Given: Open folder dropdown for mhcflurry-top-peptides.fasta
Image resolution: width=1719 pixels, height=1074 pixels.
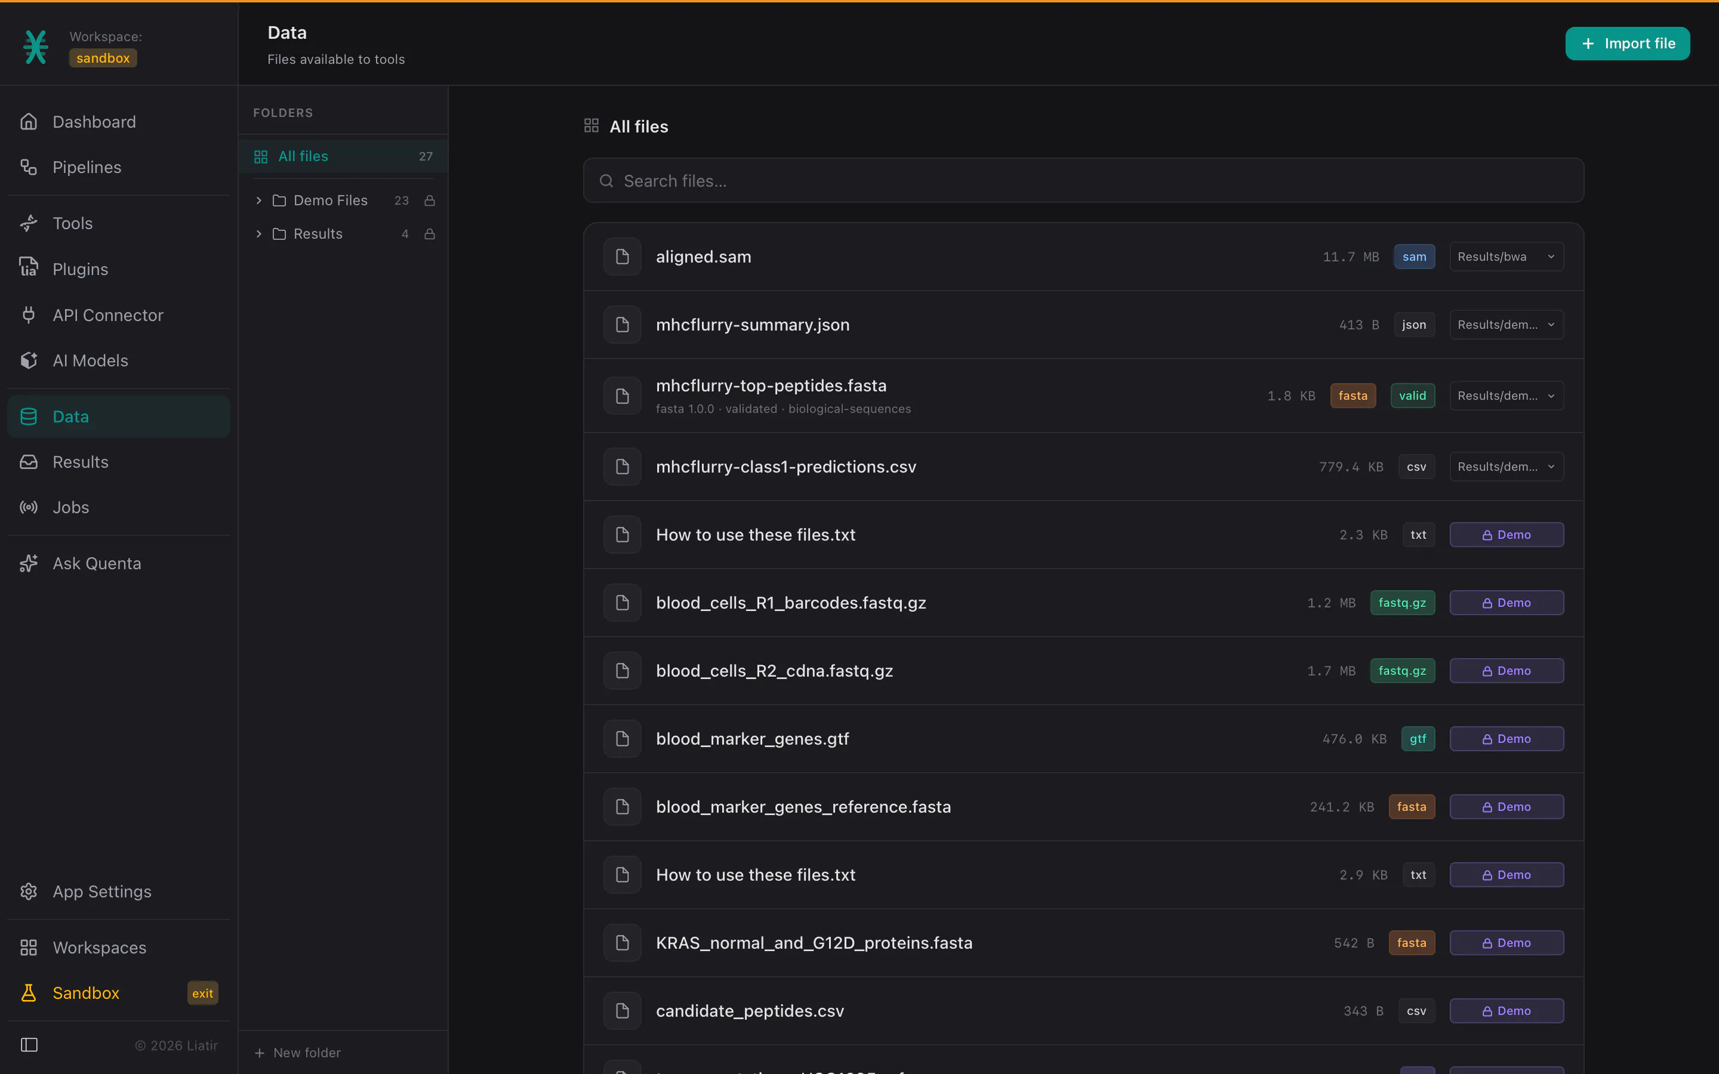Looking at the screenshot, I should tap(1507, 396).
